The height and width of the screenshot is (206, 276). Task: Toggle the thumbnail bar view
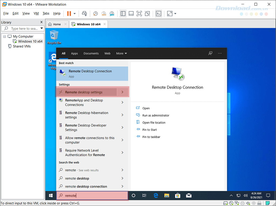click(x=131, y=13)
